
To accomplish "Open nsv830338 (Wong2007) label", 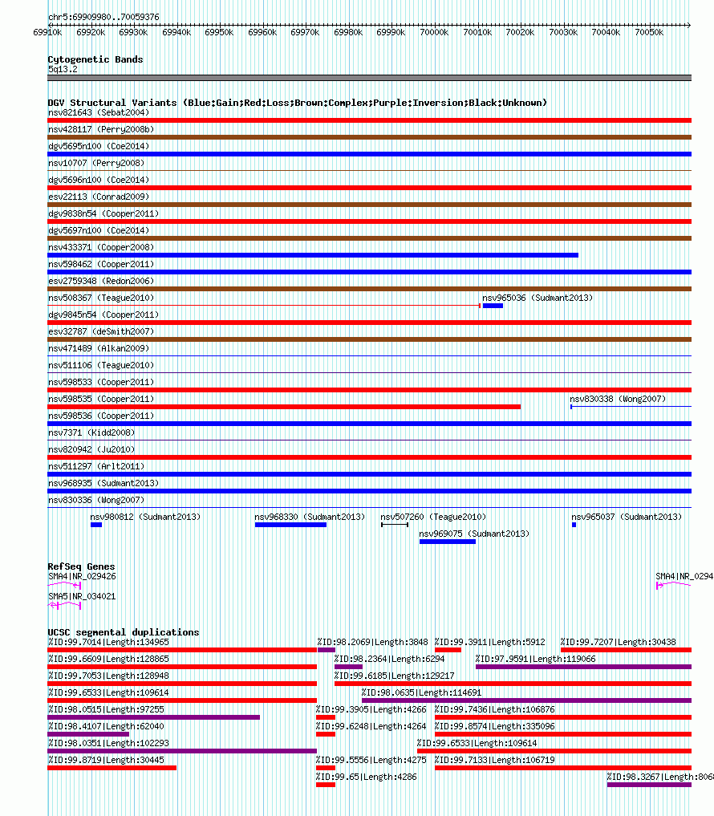I will coord(618,399).
